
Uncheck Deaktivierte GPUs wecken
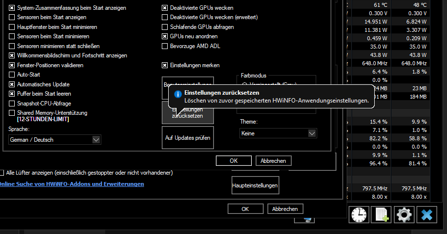click(165, 8)
